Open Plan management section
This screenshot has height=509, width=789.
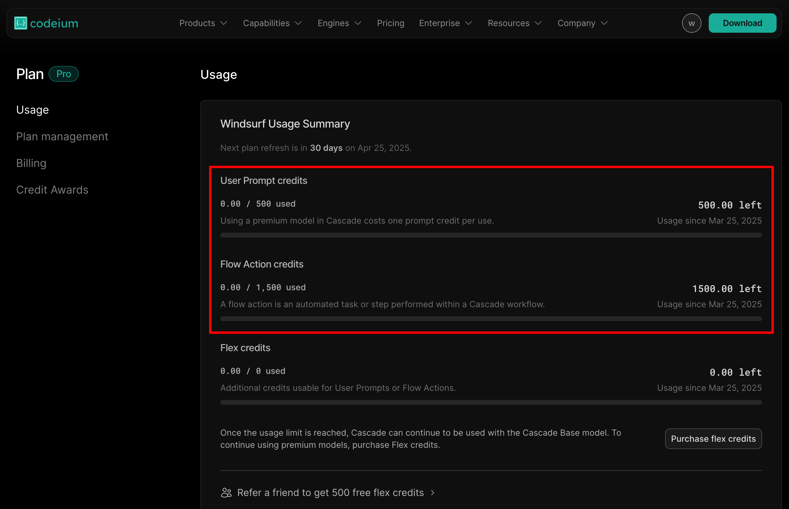tap(62, 137)
